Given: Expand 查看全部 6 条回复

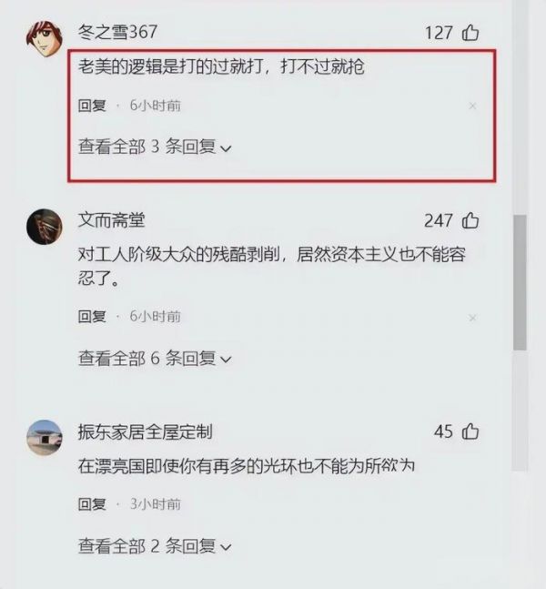Looking at the screenshot, I should click(x=155, y=359).
